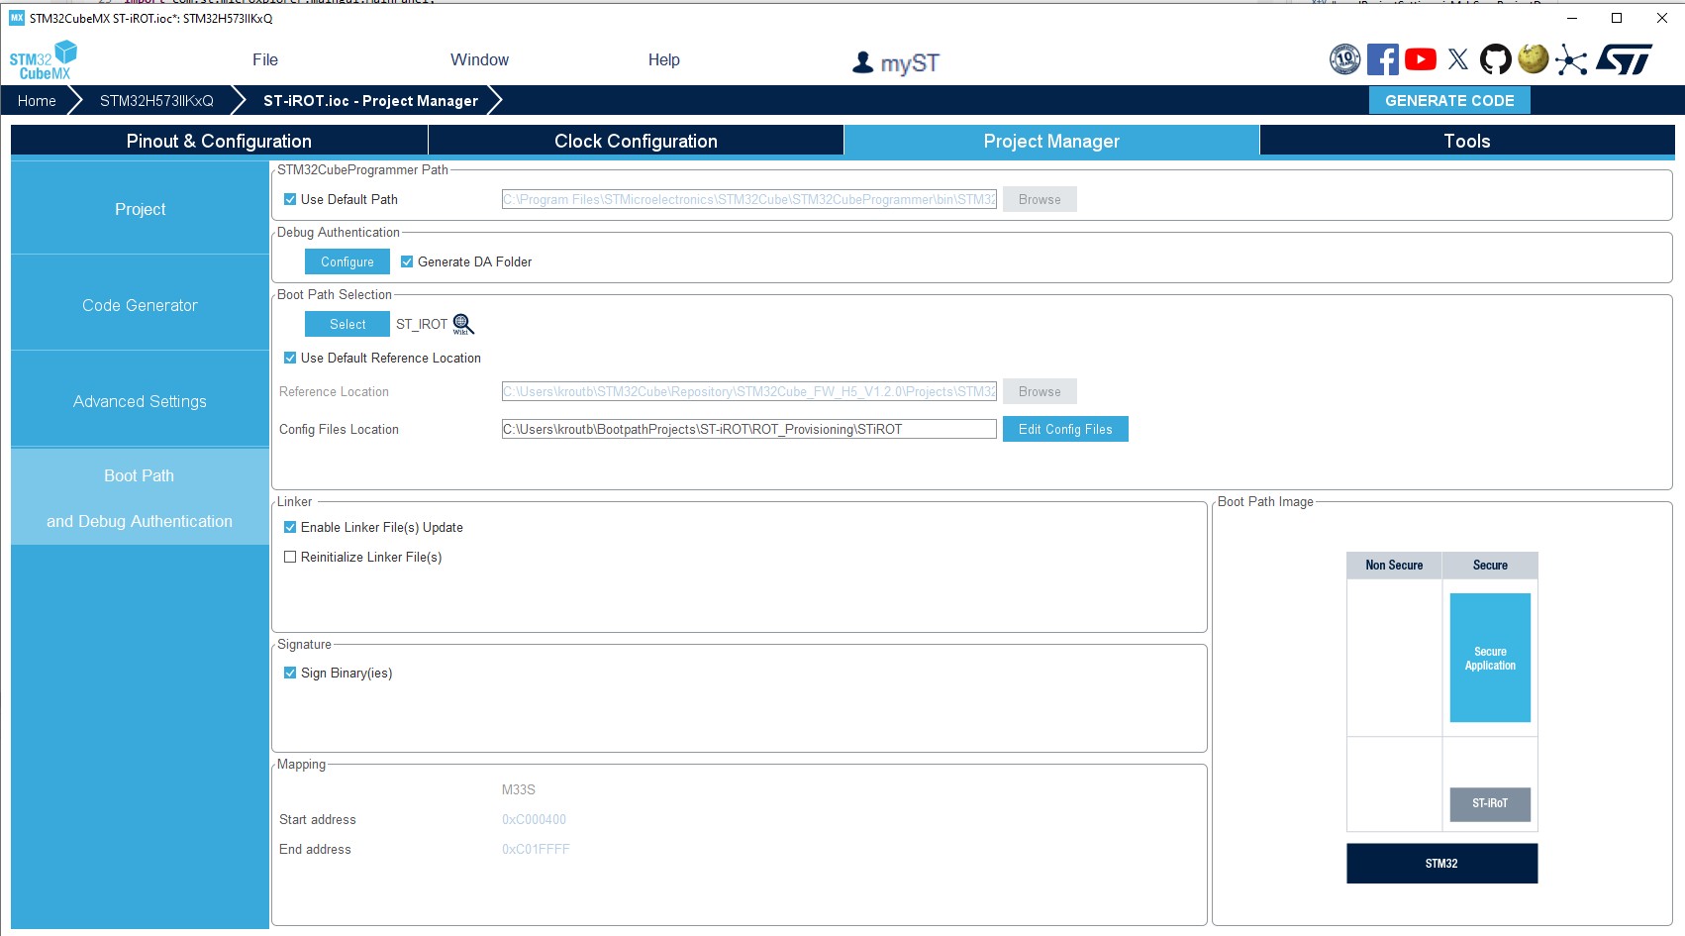The width and height of the screenshot is (1685, 936).
Task: Click Browse for Reference Location
Action: click(x=1040, y=391)
